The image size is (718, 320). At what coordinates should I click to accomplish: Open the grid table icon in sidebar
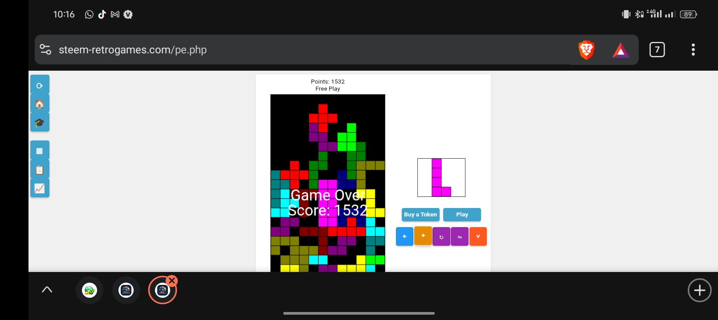coord(40,150)
